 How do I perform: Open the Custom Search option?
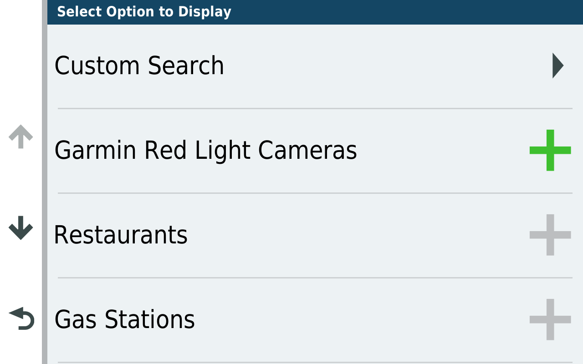[315, 66]
